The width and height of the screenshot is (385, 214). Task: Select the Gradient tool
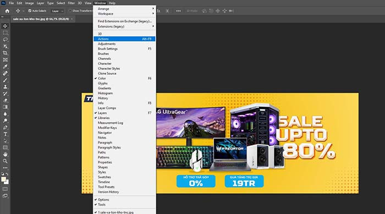5,107
